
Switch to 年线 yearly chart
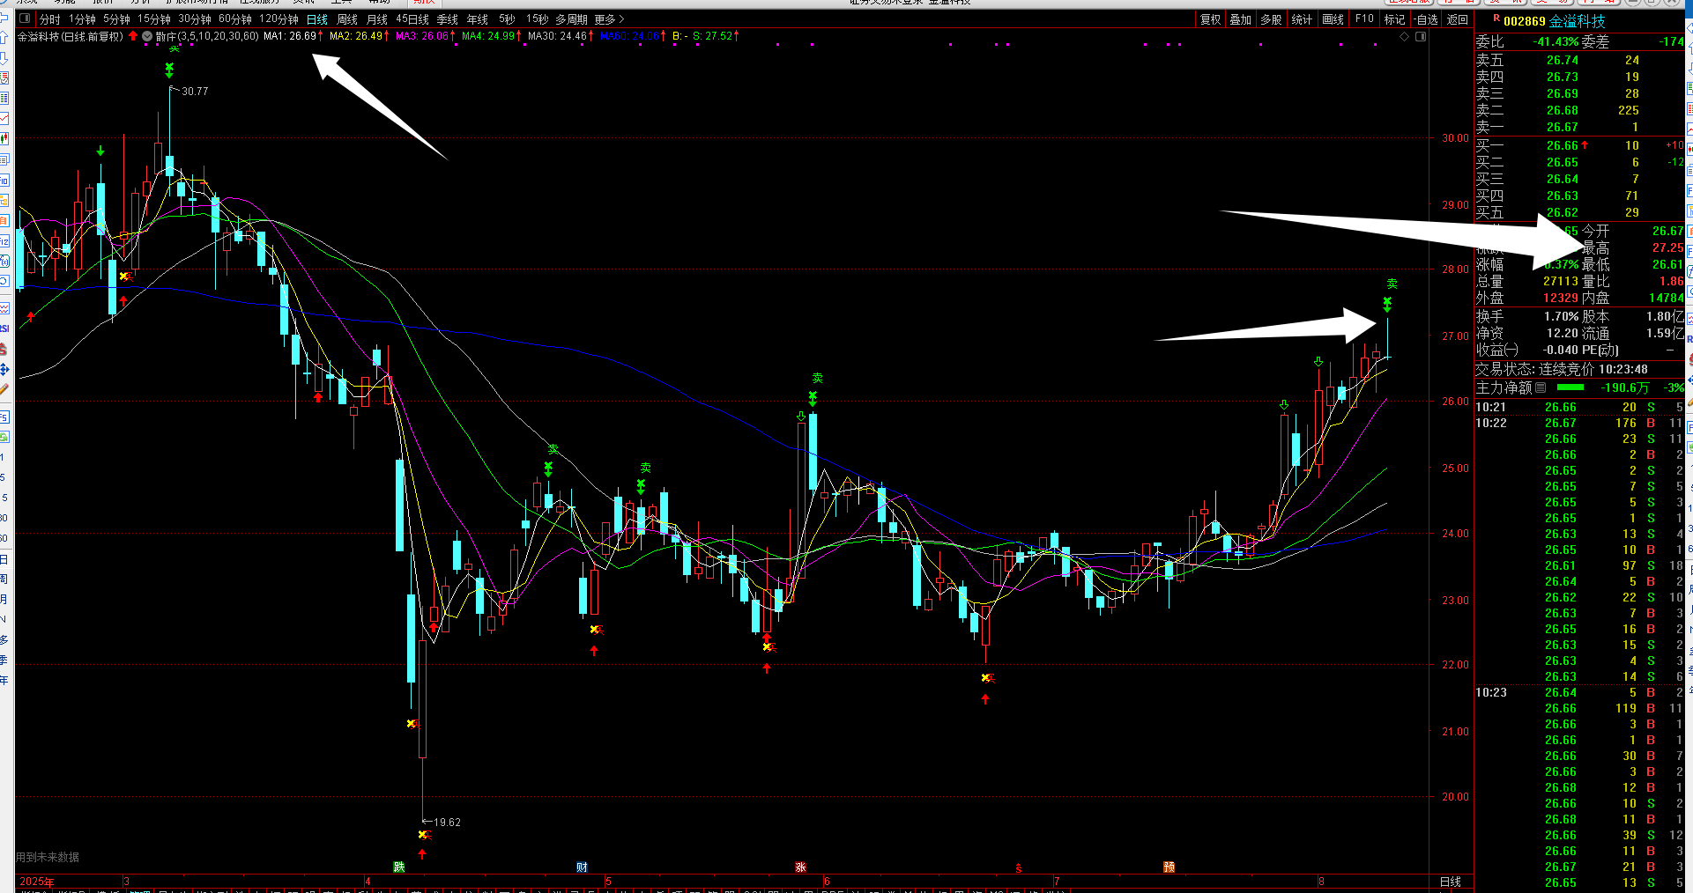[478, 19]
